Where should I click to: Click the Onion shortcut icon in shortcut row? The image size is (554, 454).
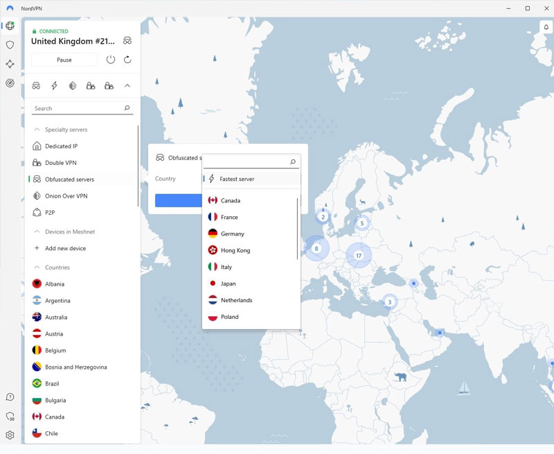pos(73,85)
